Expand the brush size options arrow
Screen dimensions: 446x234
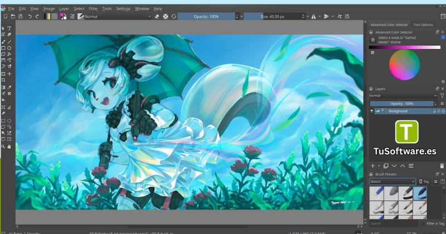tap(308, 17)
